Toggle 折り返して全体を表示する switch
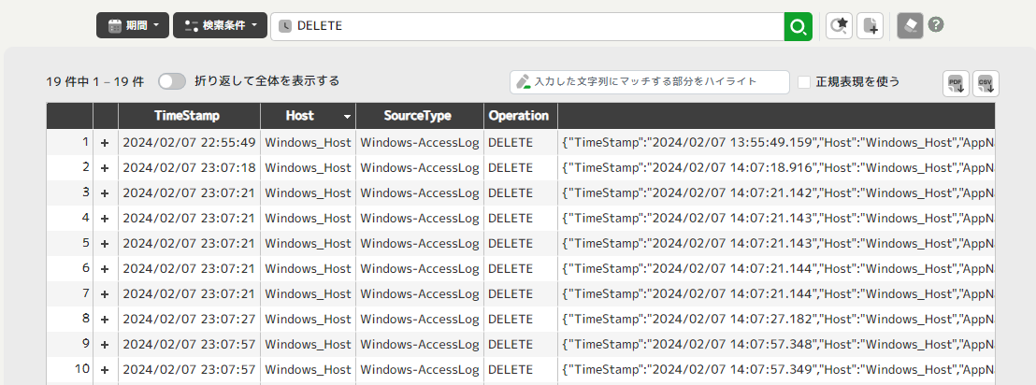1036x385 pixels. (172, 81)
